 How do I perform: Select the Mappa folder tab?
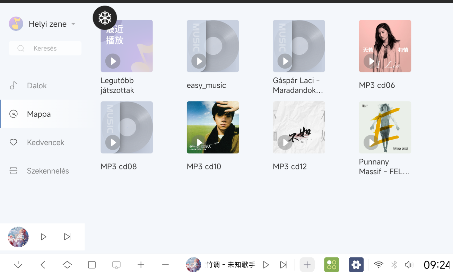click(39, 114)
